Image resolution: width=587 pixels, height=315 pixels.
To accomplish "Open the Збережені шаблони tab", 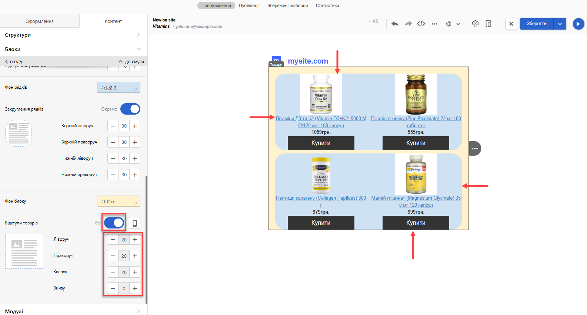I will [x=288, y=6].
